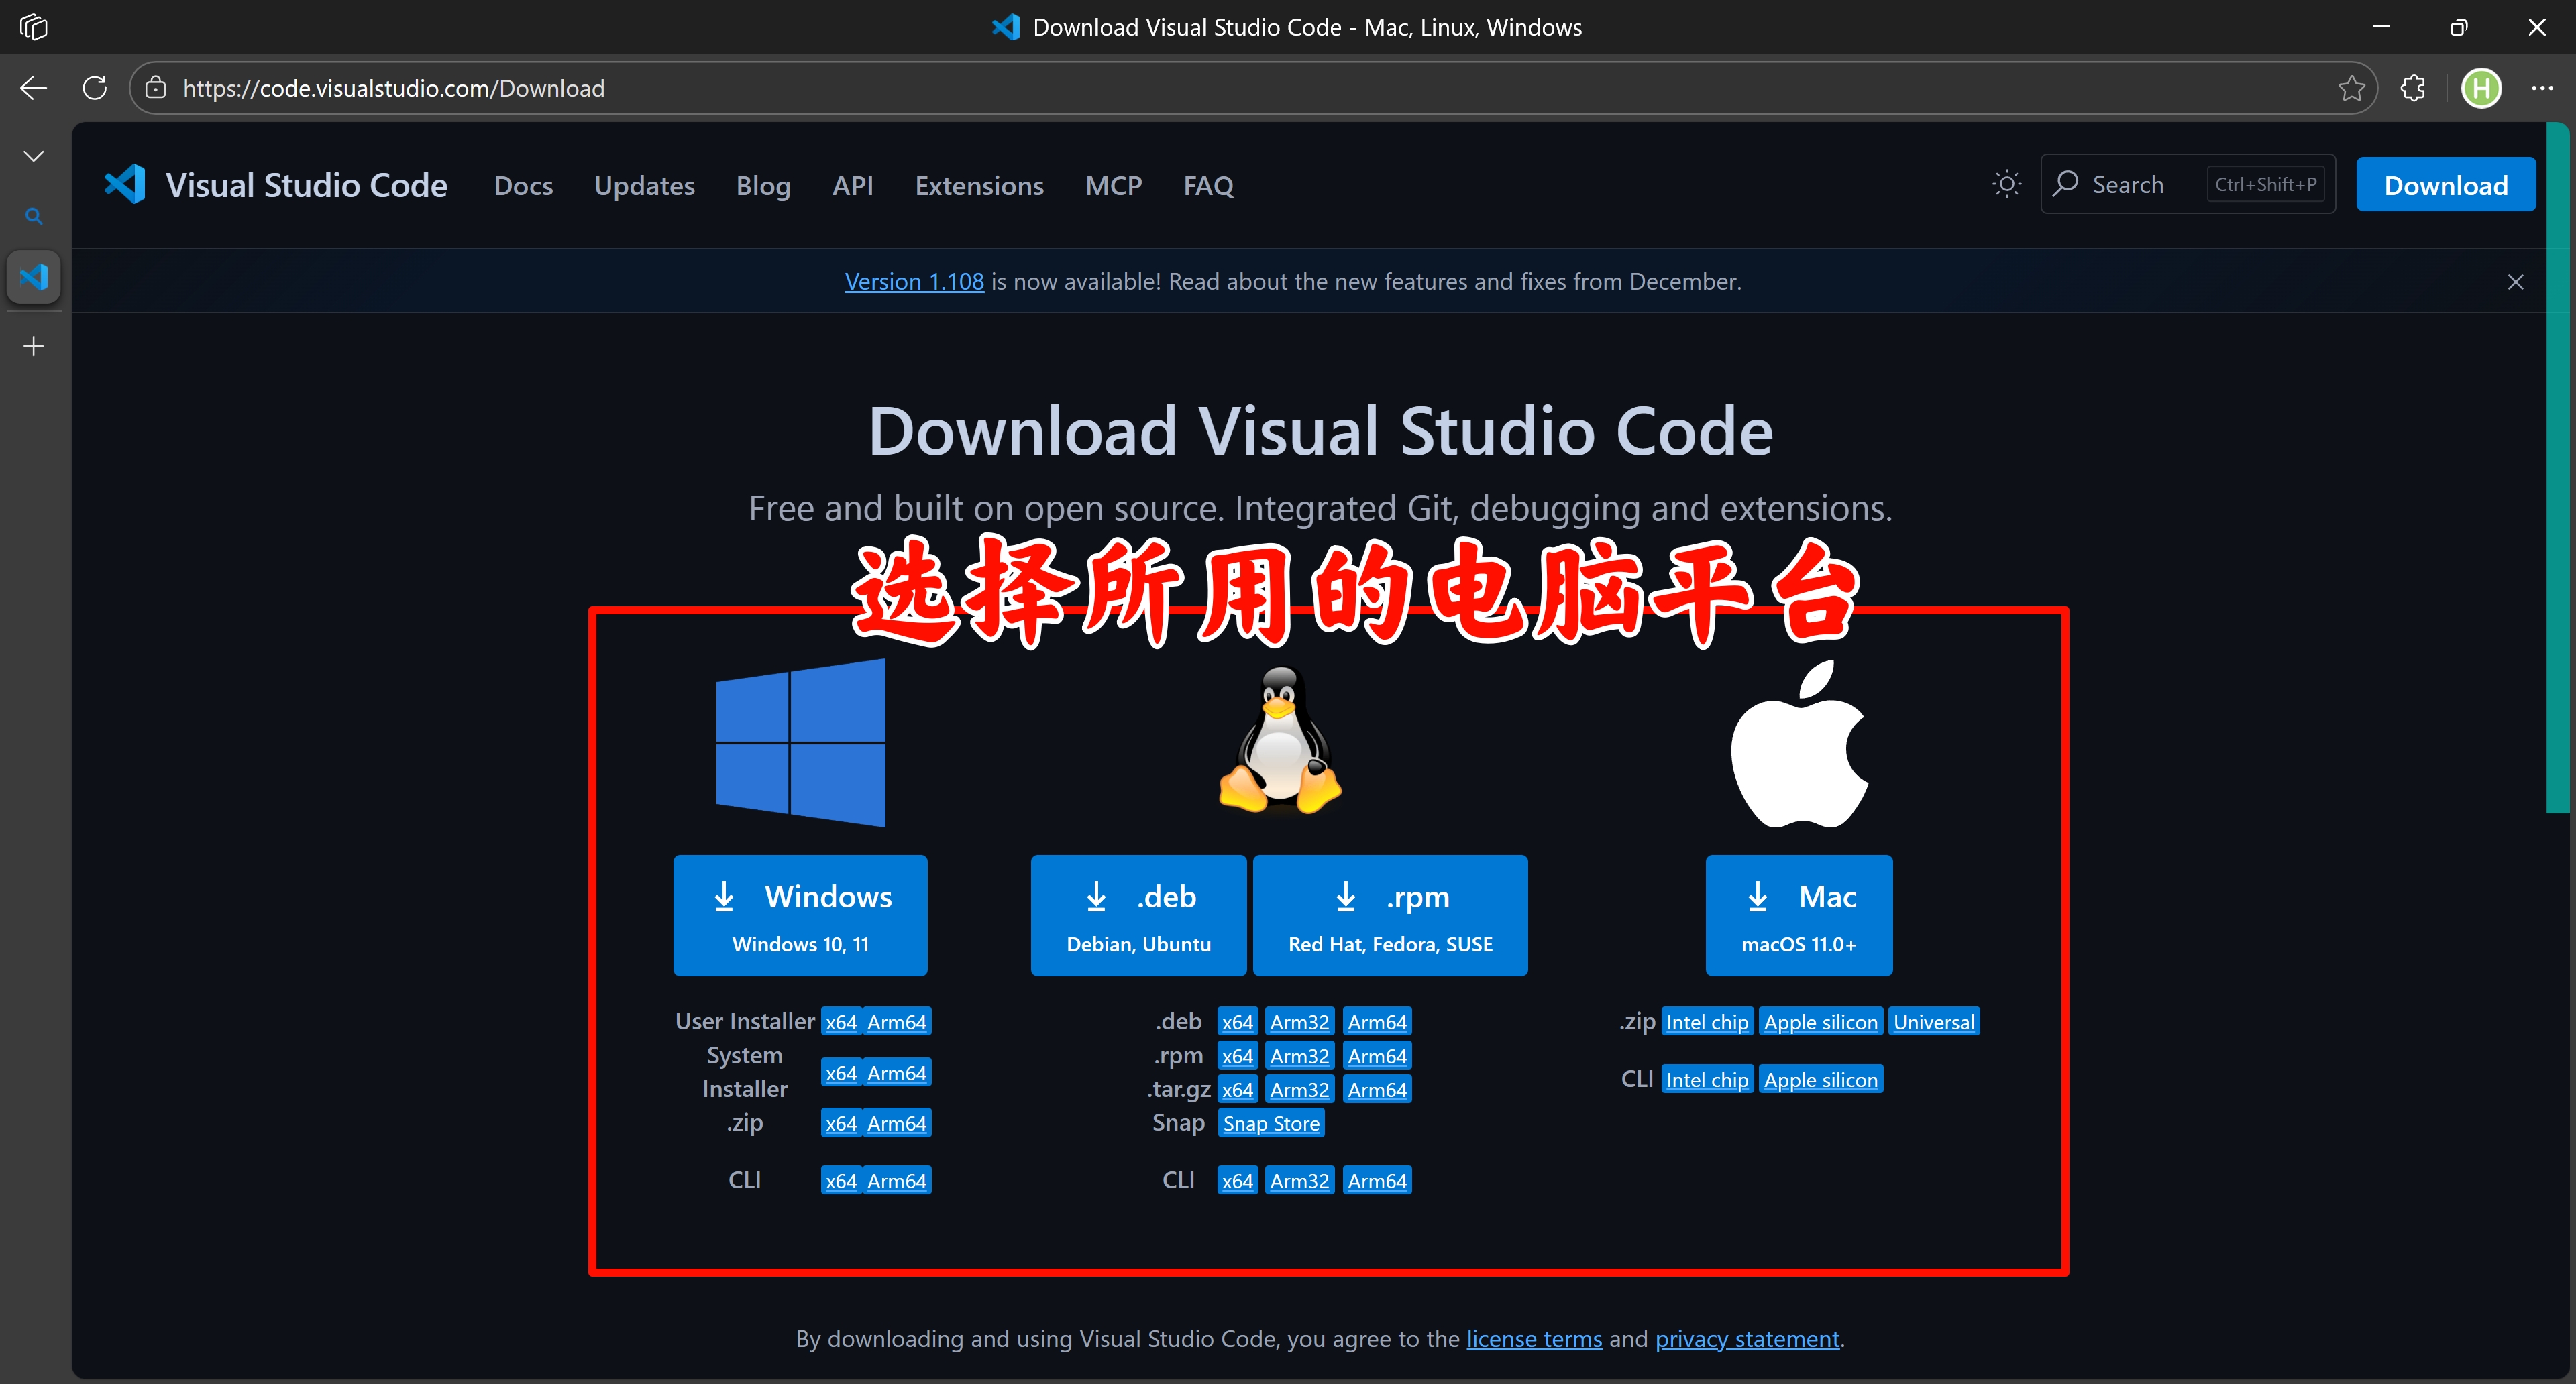Select the pinned VS Code icon in the sidebar
The width and height of the screenshot is (2576, 1384).
click(x=33, y=277)
